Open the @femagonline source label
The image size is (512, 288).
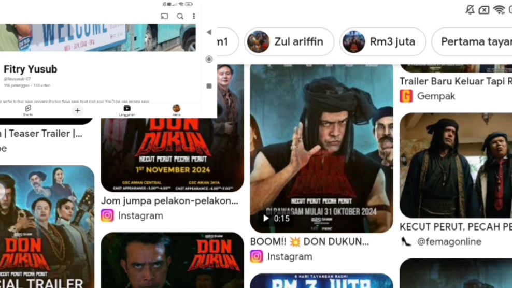449,242
